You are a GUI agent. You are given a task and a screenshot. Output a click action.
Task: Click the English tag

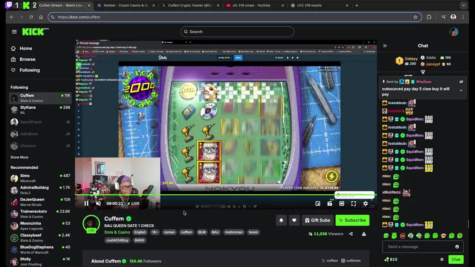click(x=140, y=232)
